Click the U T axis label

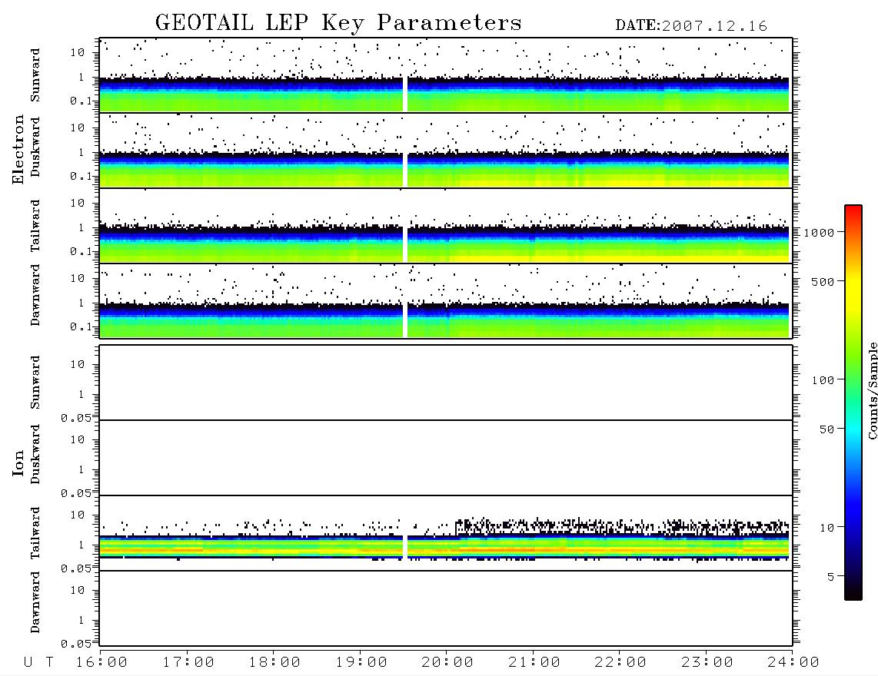(38, 663)
